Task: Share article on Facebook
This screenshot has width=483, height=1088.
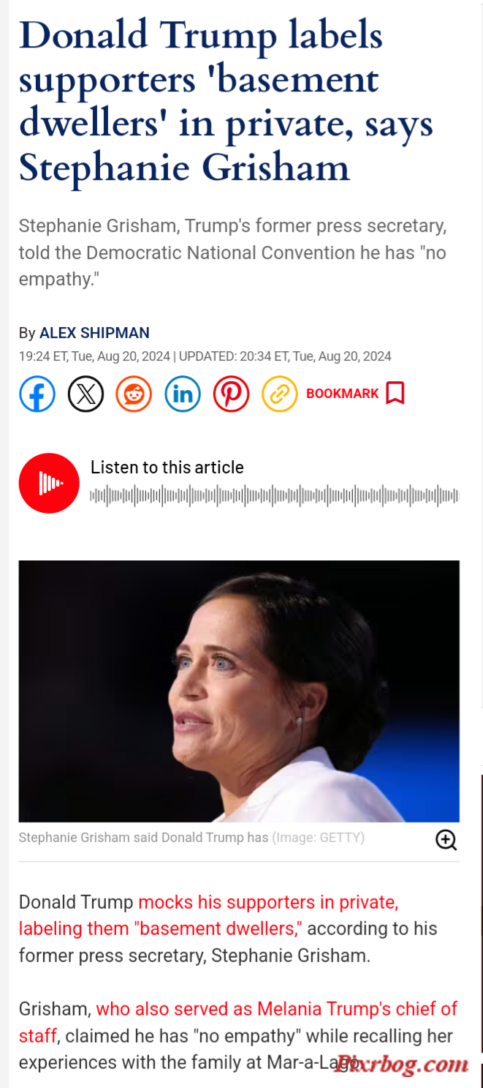Action: coord(37,394)
